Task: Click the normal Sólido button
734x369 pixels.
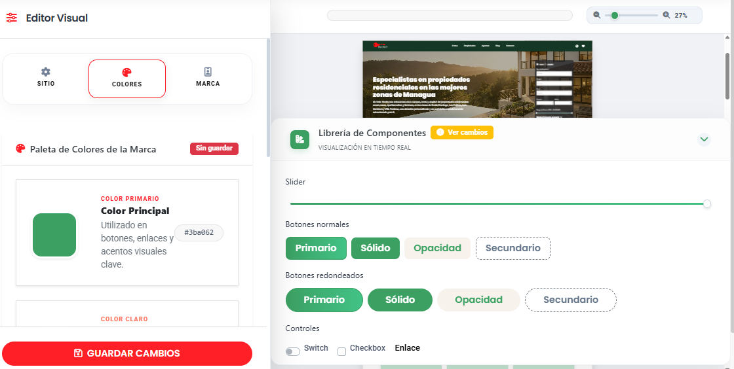Action: (376, 248)
